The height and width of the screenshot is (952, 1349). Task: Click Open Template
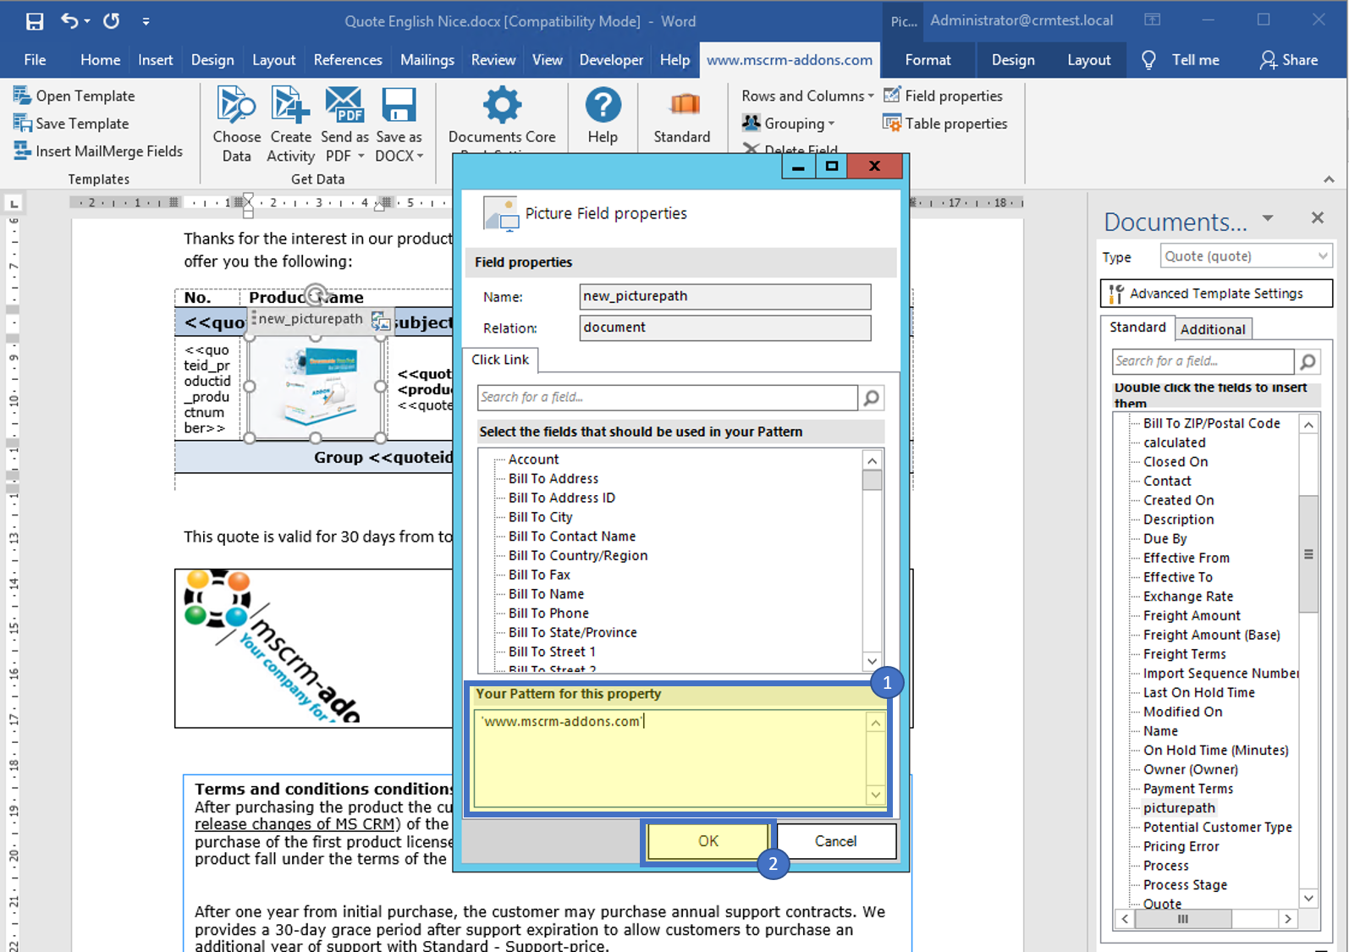(74, 96)
